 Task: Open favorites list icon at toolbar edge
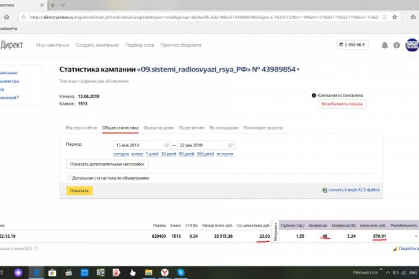pos(413,17)
